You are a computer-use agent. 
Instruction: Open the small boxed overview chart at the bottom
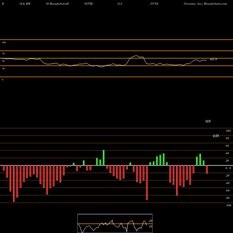point(115,223)
